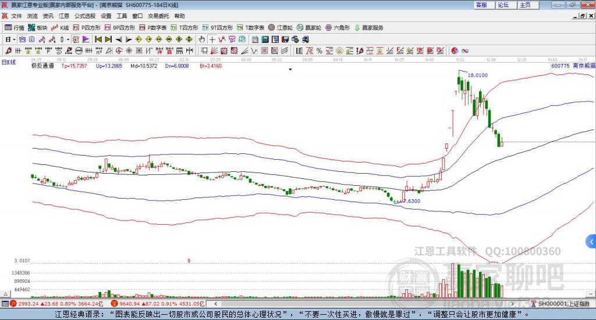Toggle the 权 adjustment icon
Screen dimensions: 596x320
76,39
